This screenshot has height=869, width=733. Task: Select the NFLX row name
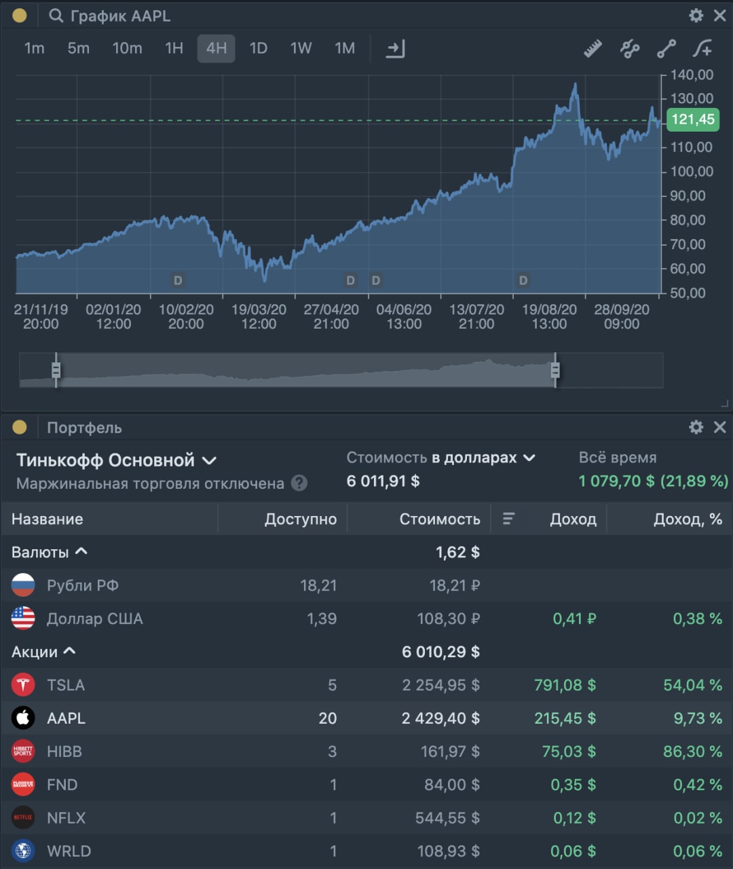[67, 818]
